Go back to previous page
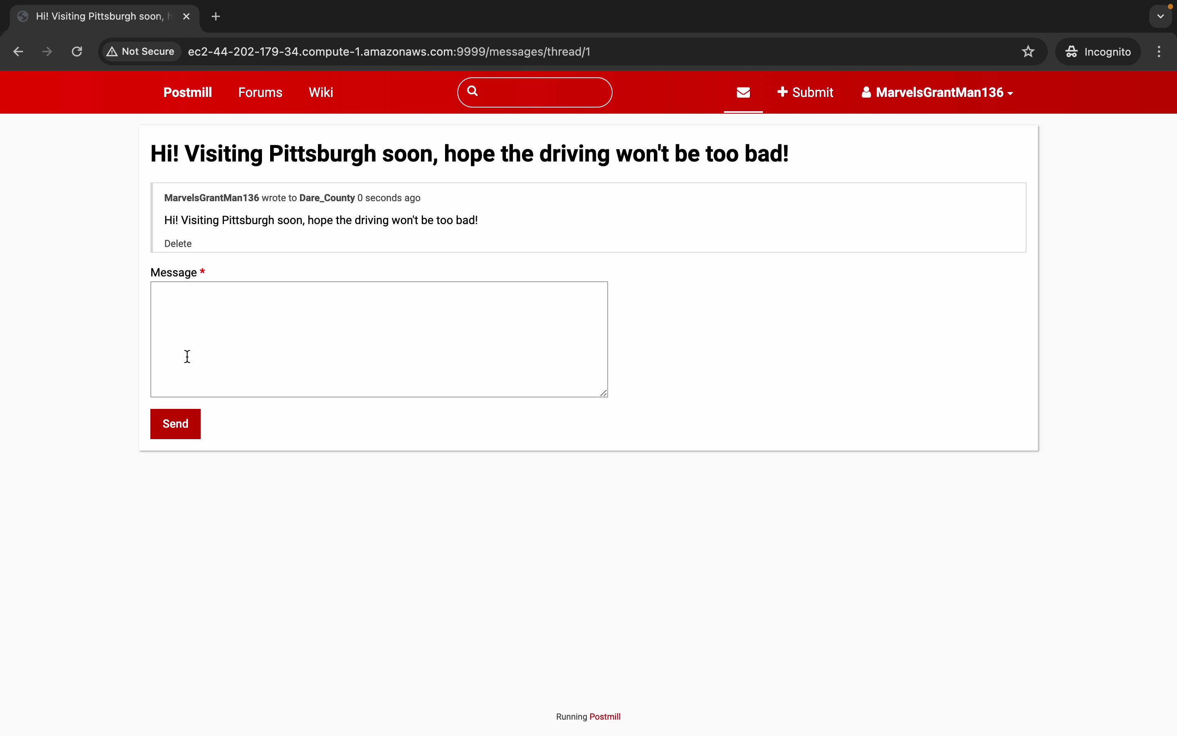This screenshot has width=1177, height=736. 18,52
